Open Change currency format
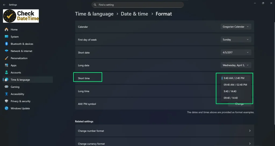 [165, 142]
